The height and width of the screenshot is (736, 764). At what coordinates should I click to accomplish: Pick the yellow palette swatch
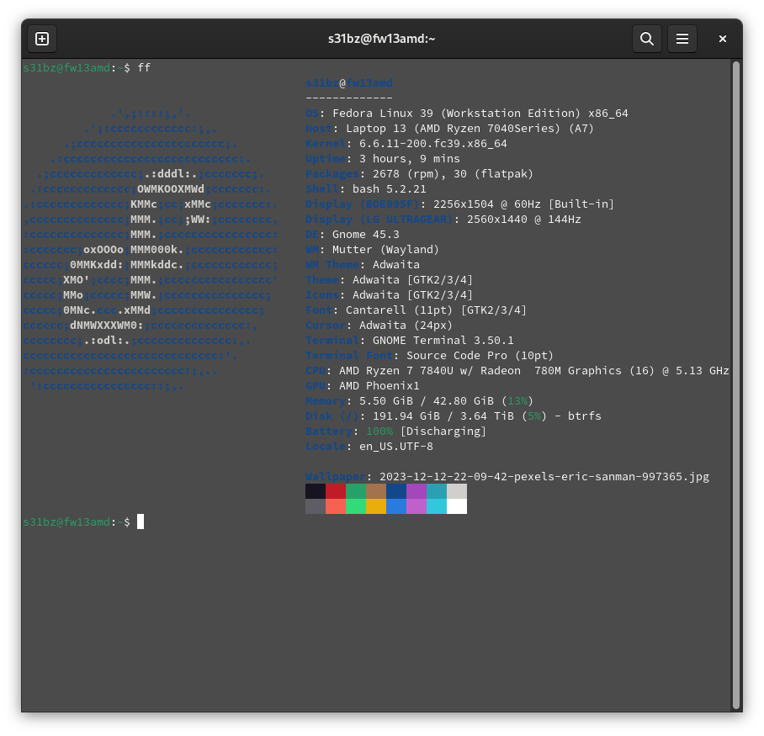pos(376,506)
